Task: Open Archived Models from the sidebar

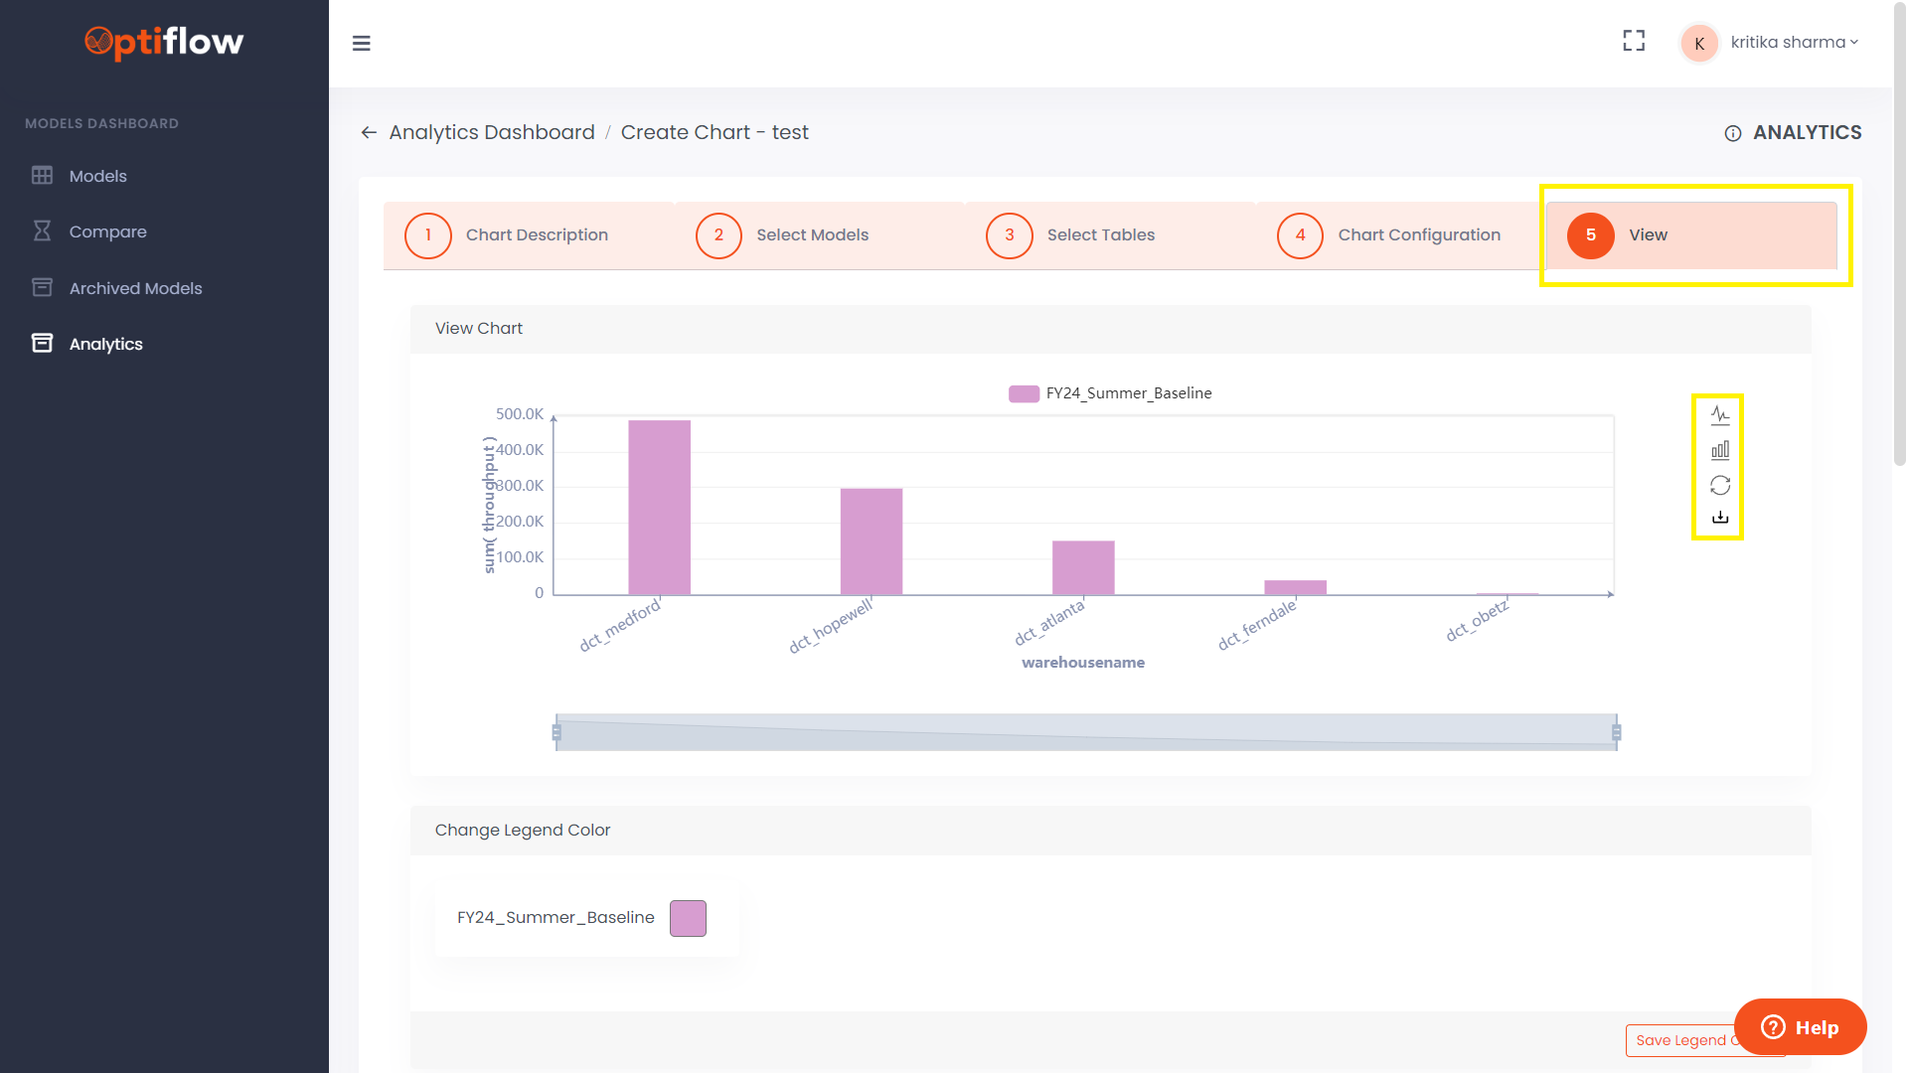Action: click(x=134, y=288)
